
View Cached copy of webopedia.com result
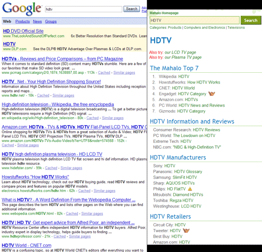click(x=72, y=213)
